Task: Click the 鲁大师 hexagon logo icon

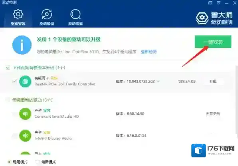Action: point(202,18)
